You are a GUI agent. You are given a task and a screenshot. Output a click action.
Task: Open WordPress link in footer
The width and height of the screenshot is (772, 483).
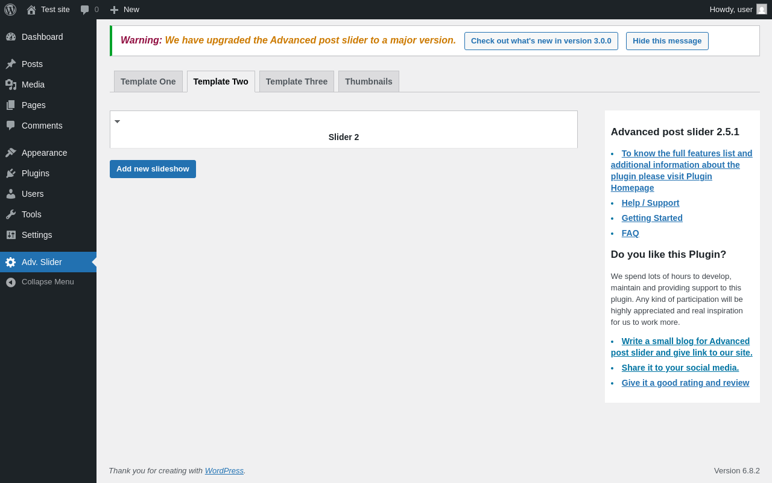pyautogui.click(x=224, y=470)
